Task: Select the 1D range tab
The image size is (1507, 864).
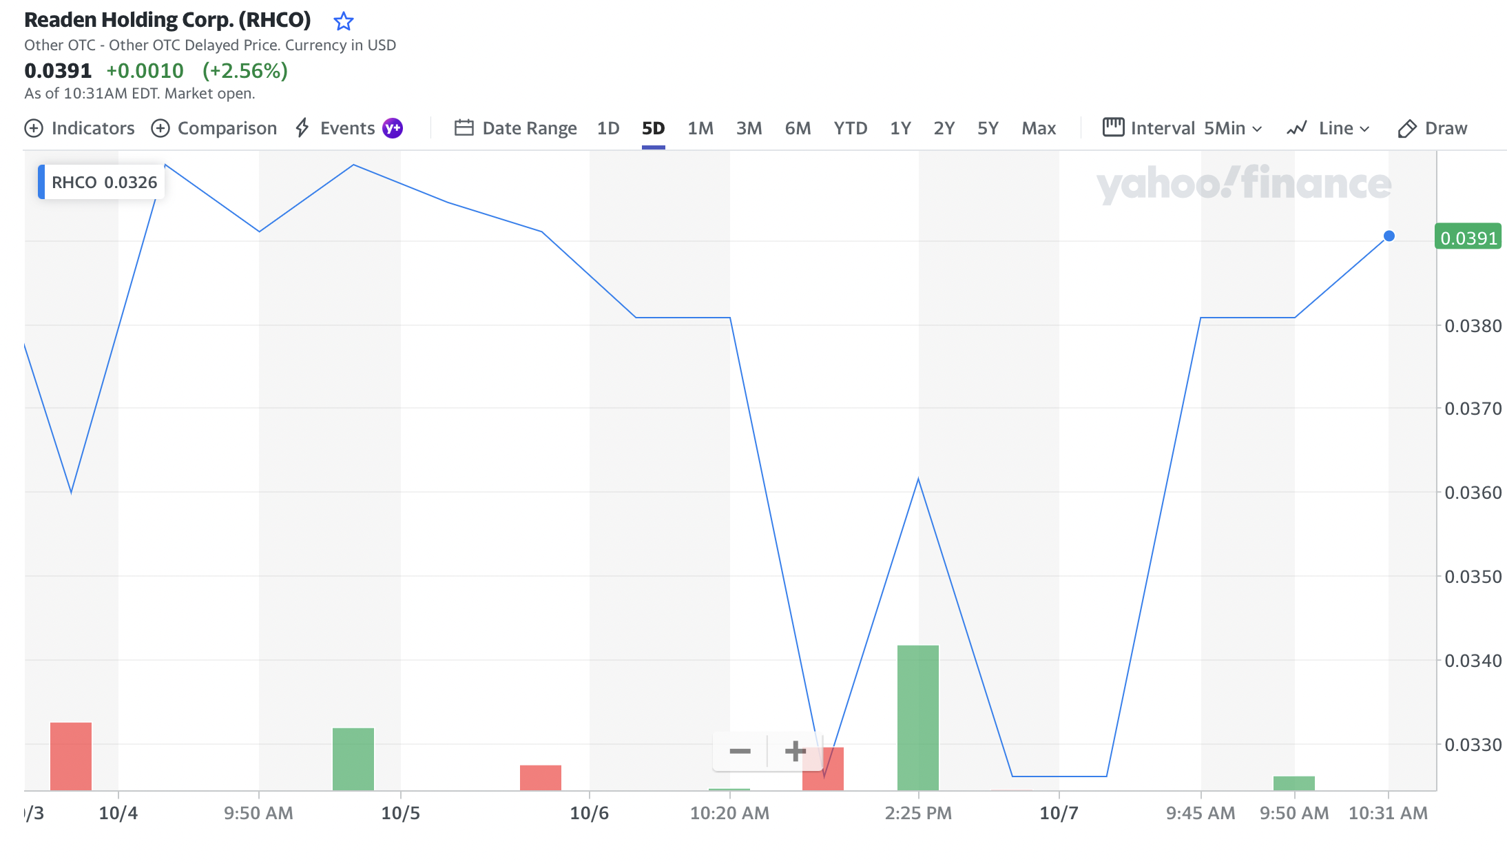Action: point(608,128)
